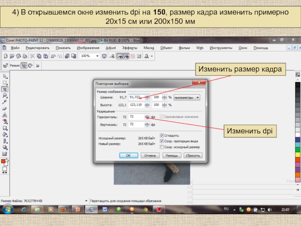
Task: Select the Crop tool in toolbox
Action: (5, 89)
